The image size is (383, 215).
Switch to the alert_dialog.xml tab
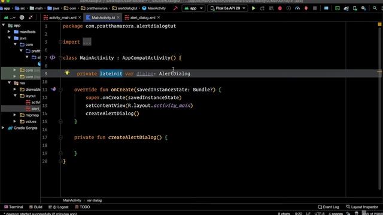[142, 17]
